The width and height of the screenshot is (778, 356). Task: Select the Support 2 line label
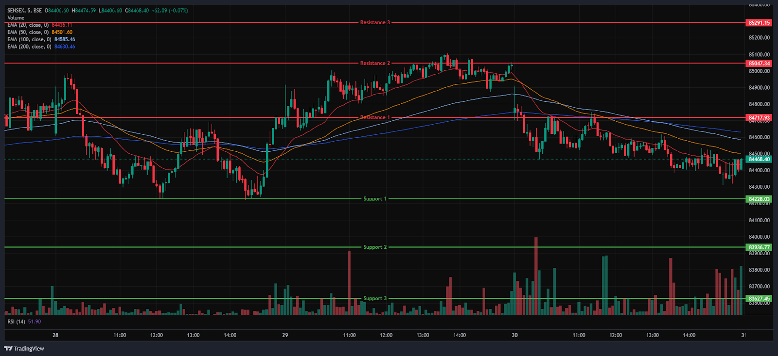click(x=375, y=247)
